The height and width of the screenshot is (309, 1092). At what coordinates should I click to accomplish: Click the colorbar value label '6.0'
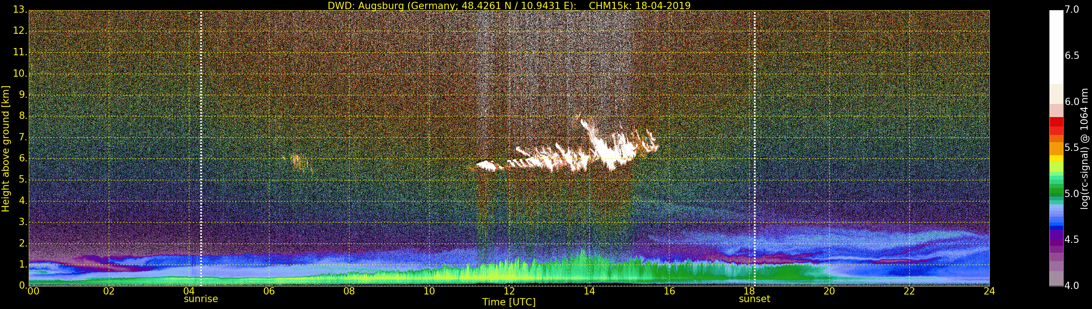point(1072,101)
